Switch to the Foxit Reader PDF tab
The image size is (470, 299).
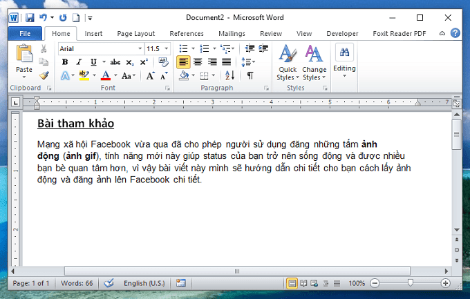399,34
